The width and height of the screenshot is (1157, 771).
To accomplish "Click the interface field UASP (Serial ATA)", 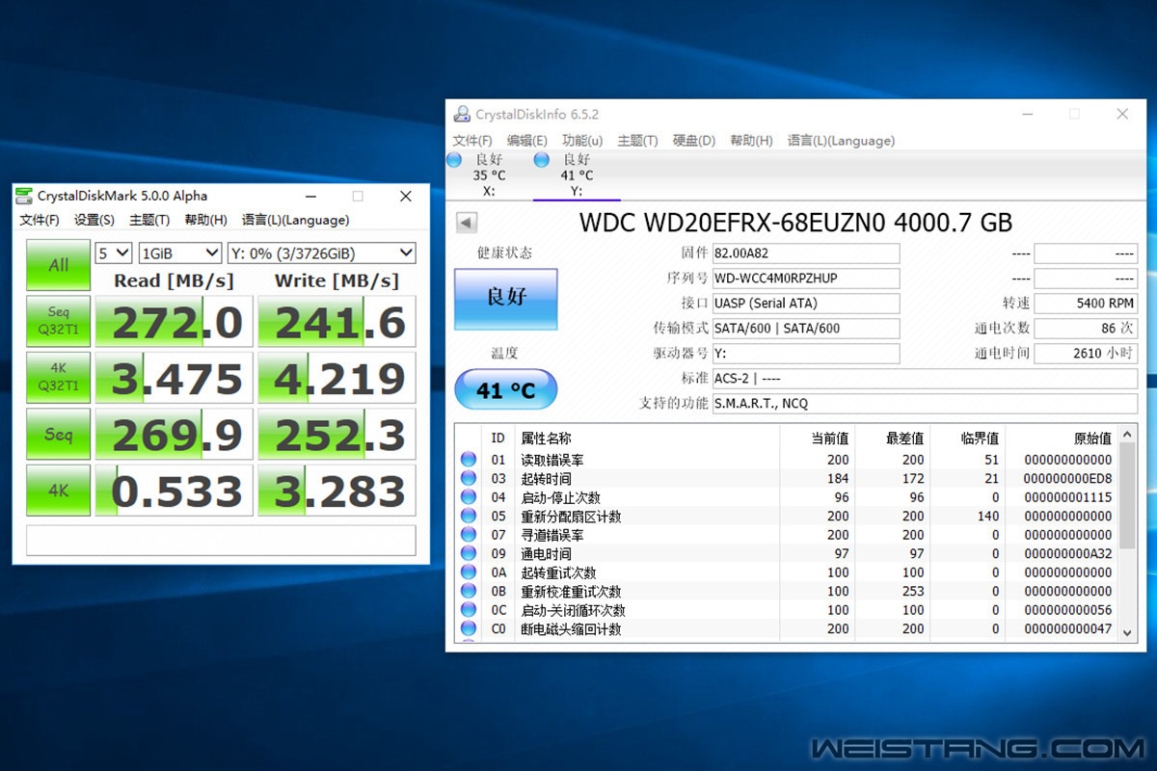I will pyautogui.click(x=806, y=304).
